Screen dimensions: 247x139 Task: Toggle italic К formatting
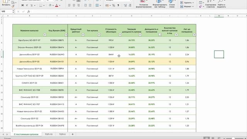[x=27, y=5]
